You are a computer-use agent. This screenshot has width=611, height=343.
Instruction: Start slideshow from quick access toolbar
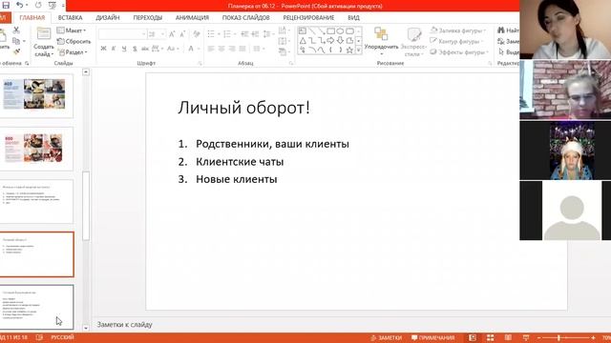point(52,6)
